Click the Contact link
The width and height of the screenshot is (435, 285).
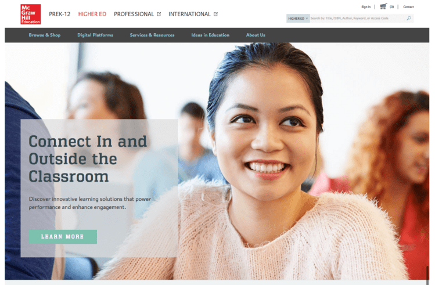(x=408, y=6)
